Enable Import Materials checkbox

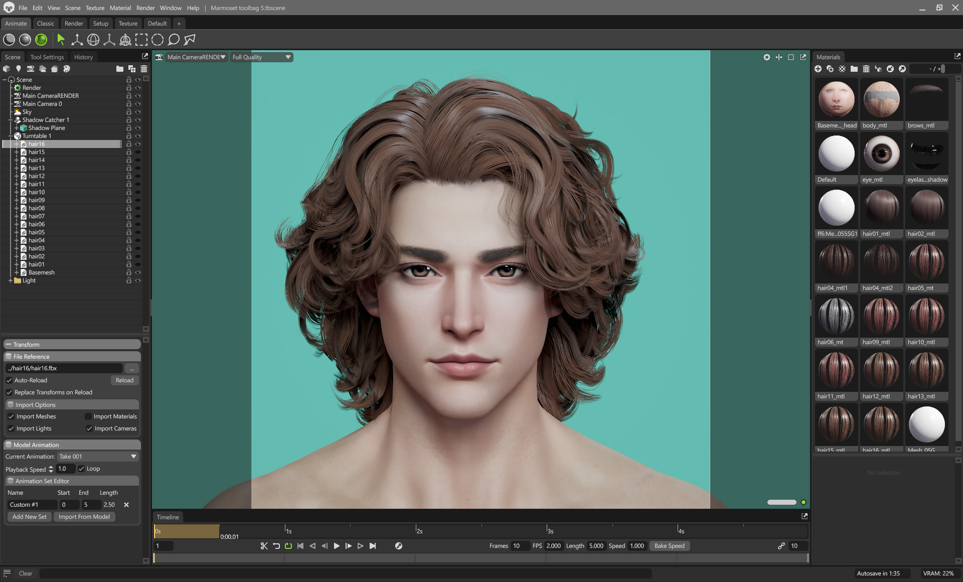[88, 416]
